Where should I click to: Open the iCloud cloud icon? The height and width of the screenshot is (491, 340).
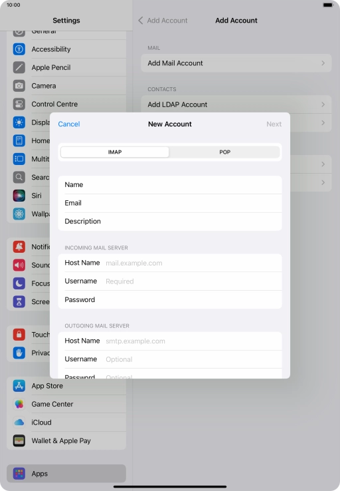pyautogui.click(x=19, y=422)
